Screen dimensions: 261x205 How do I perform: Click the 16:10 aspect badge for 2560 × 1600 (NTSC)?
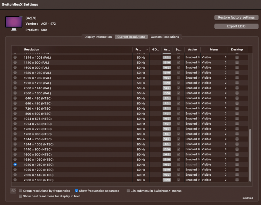pos(166,180)
